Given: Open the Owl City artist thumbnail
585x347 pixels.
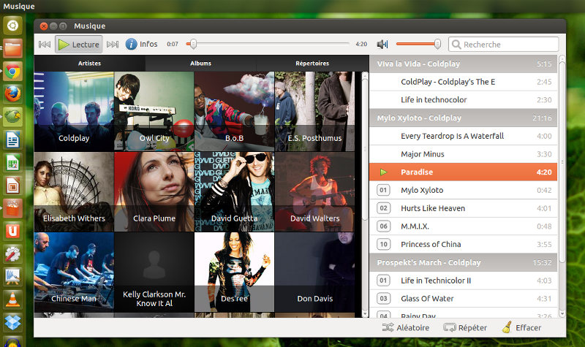Looking at the screenshot, I should 154,111.
